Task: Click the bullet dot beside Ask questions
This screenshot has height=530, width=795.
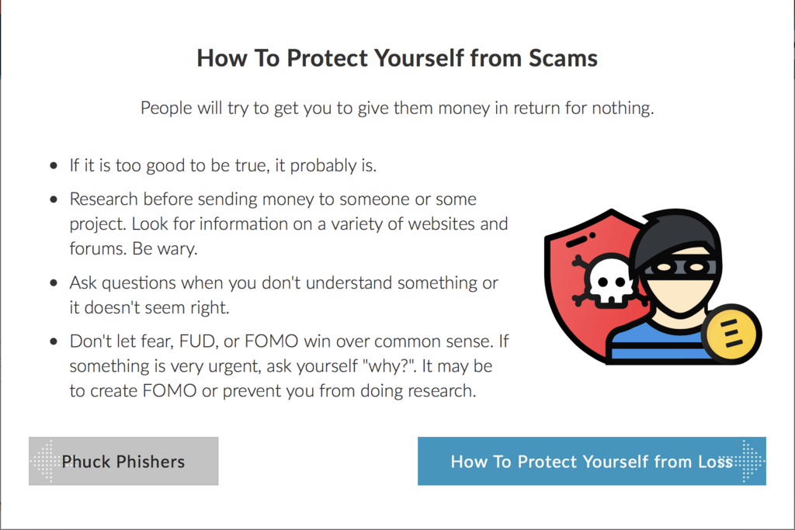Action: [54, 283]
